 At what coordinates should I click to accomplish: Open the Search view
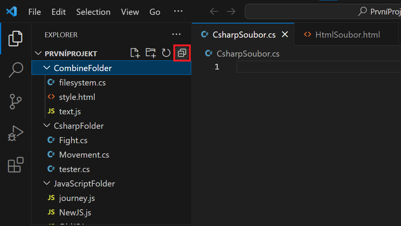(15, 70)
